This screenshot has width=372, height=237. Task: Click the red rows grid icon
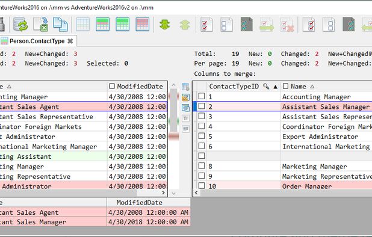pyautogui.click(x=143, y=25)
